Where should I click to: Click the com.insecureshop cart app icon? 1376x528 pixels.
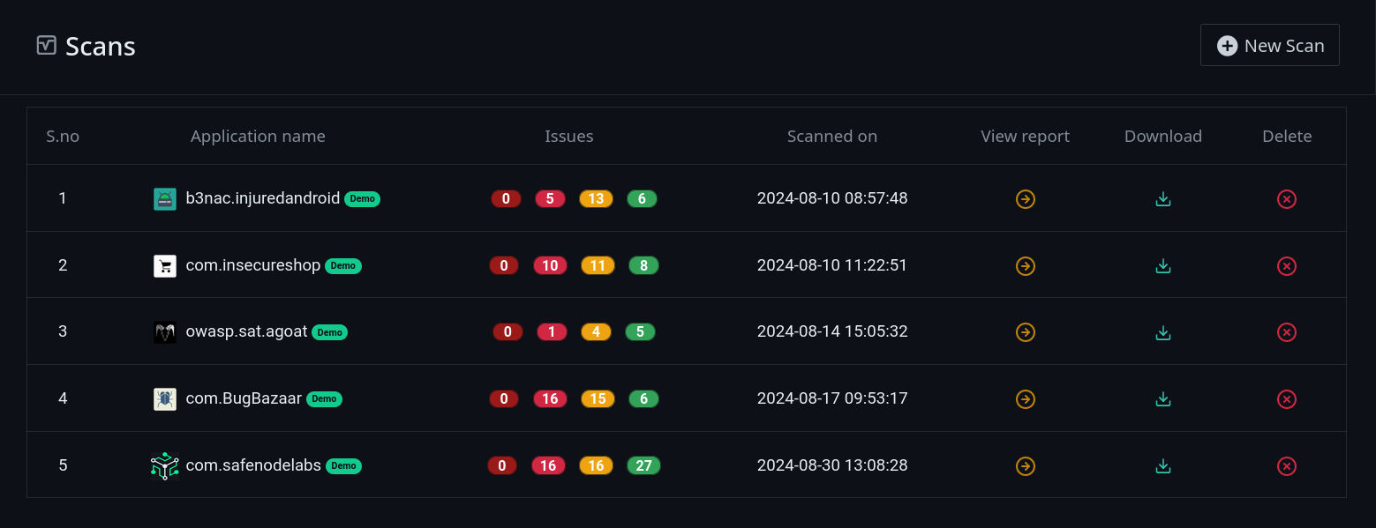pos(165,266)
